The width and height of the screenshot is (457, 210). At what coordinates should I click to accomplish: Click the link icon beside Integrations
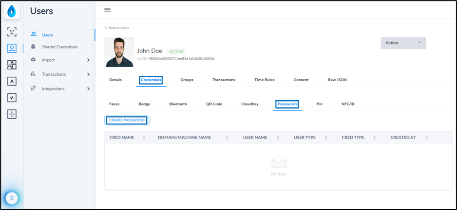coord(33,88)
